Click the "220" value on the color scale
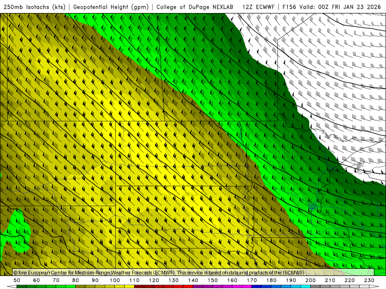The width and height of the screenshot is (386, 289). point(350,280)
